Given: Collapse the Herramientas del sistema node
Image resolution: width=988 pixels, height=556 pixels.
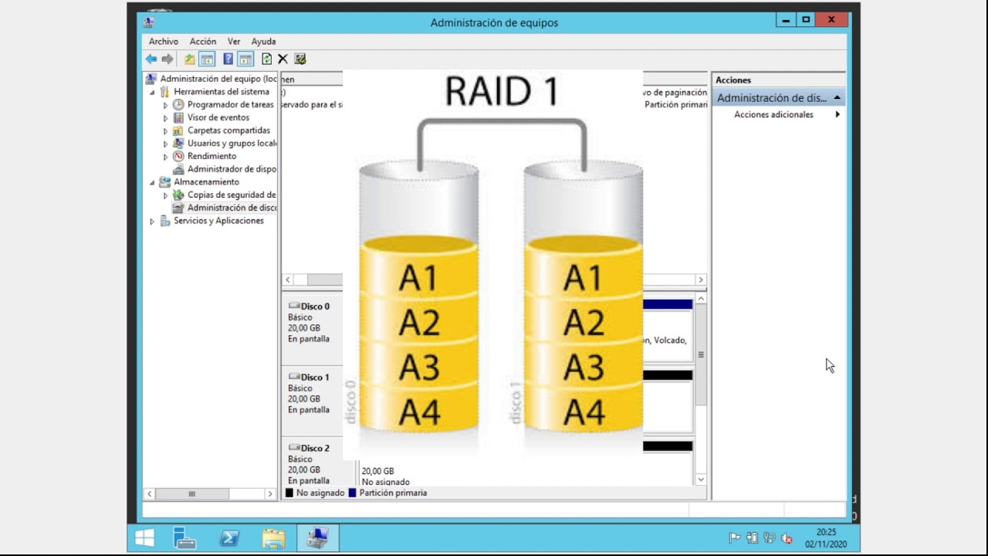Looking at the screenshot, I should coord(152,92).
